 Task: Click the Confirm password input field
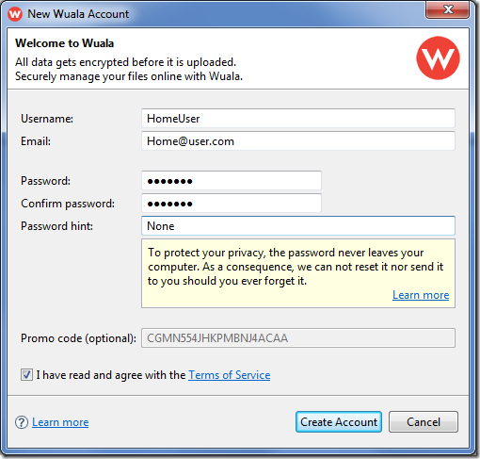[x=232, y=204]
